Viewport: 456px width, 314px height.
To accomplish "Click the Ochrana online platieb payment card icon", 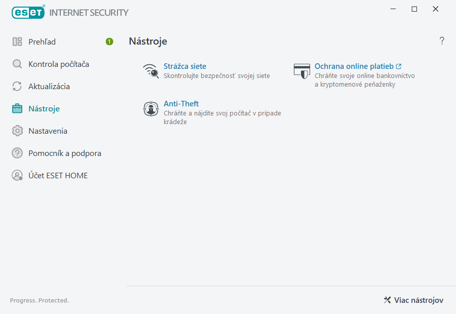I will (302, 71).
